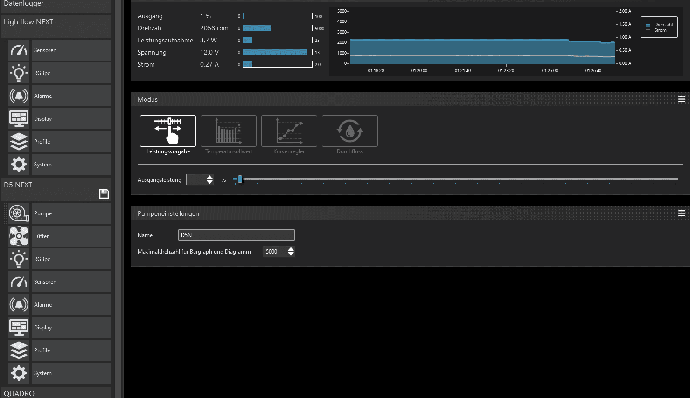Click Profile layers icon under D5 NEXT
Image resolution: width=690 pixels, height=398 pixels.
(19, 350)
